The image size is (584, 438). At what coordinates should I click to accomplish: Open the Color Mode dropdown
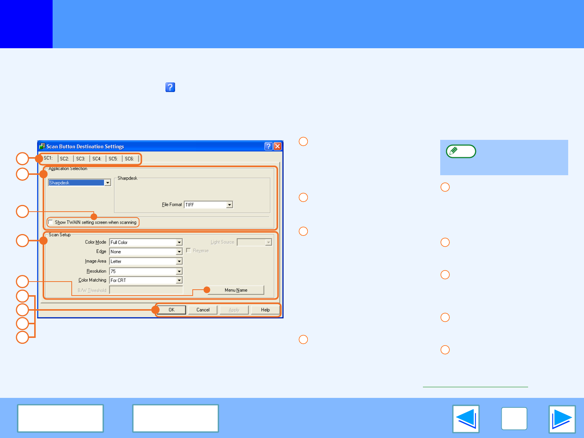[x=179, y=243]
